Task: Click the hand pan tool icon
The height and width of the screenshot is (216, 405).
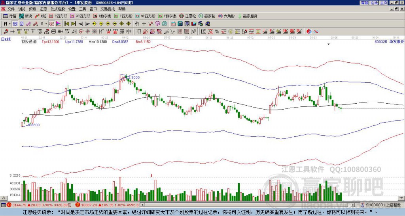Action: [137, 24]
